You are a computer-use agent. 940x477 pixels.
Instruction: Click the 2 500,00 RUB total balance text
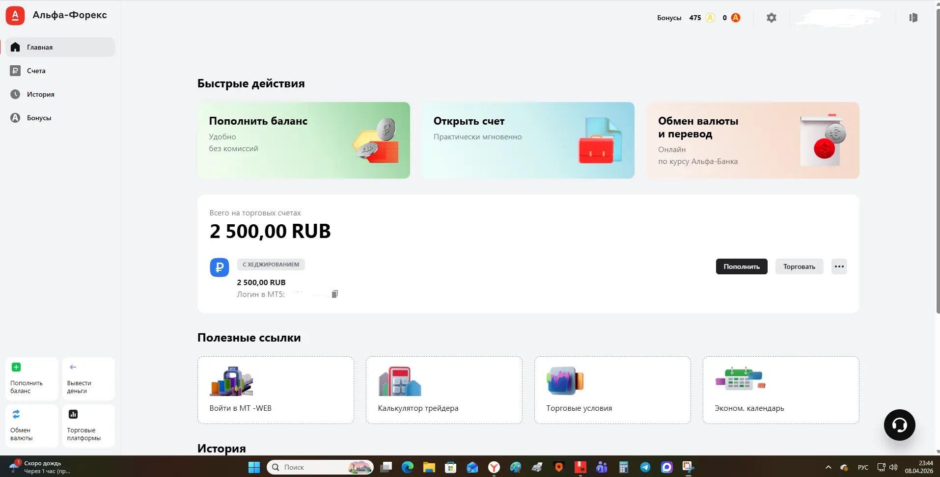coord(270,231)
